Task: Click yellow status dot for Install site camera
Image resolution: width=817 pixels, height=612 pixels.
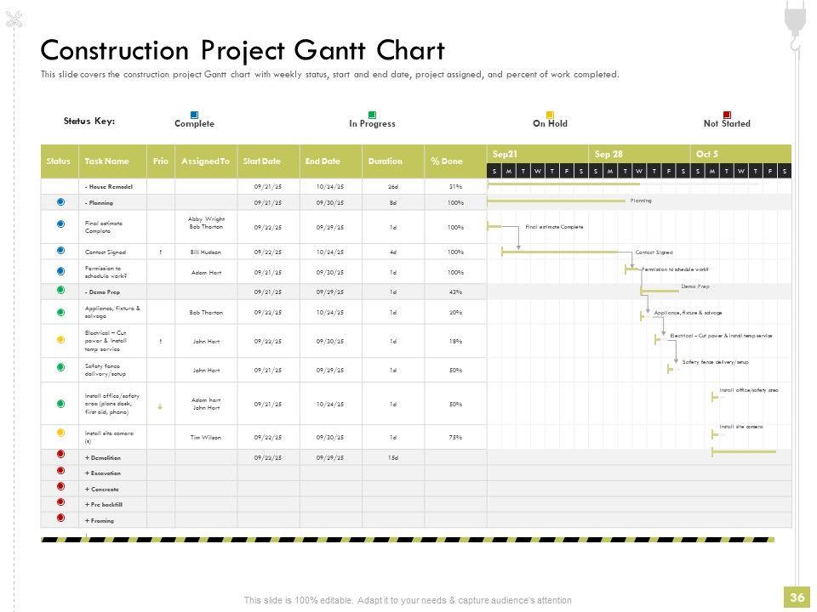Action: coord(60,433)
